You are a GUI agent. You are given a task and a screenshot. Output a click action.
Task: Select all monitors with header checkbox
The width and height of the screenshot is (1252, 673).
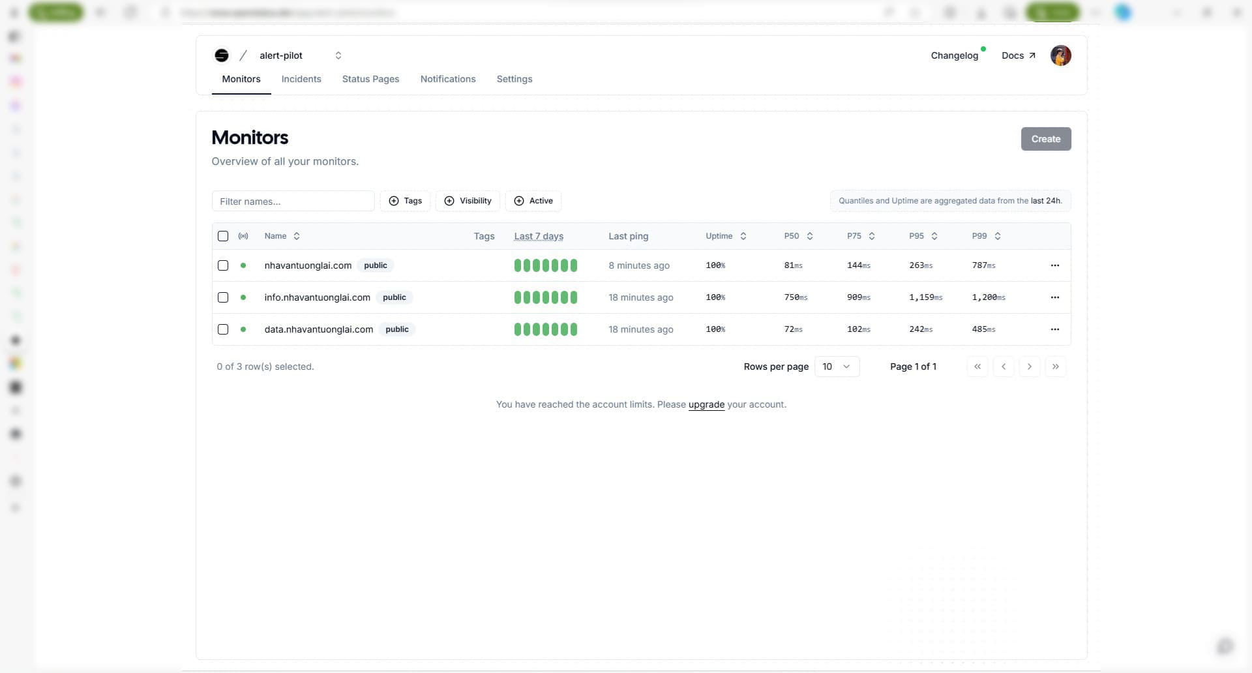223,236
